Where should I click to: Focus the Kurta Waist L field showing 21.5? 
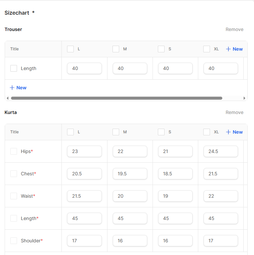[x=84, y=196]
